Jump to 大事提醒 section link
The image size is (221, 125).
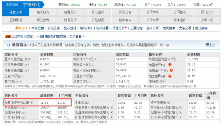pos(37,28)
